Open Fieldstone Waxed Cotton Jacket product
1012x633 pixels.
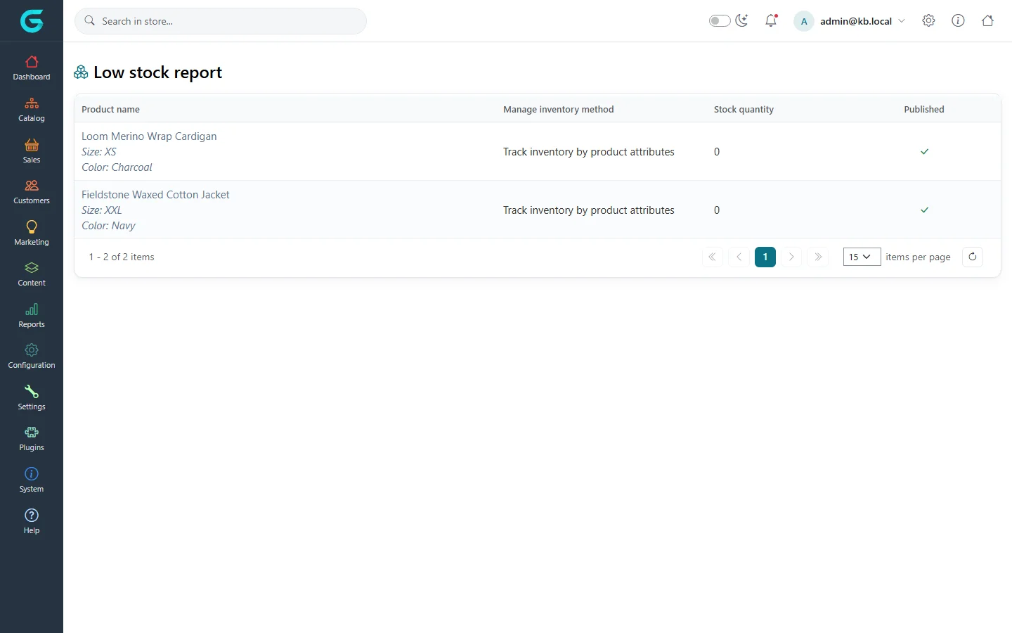pyautogui.click(x=155, y=195)
